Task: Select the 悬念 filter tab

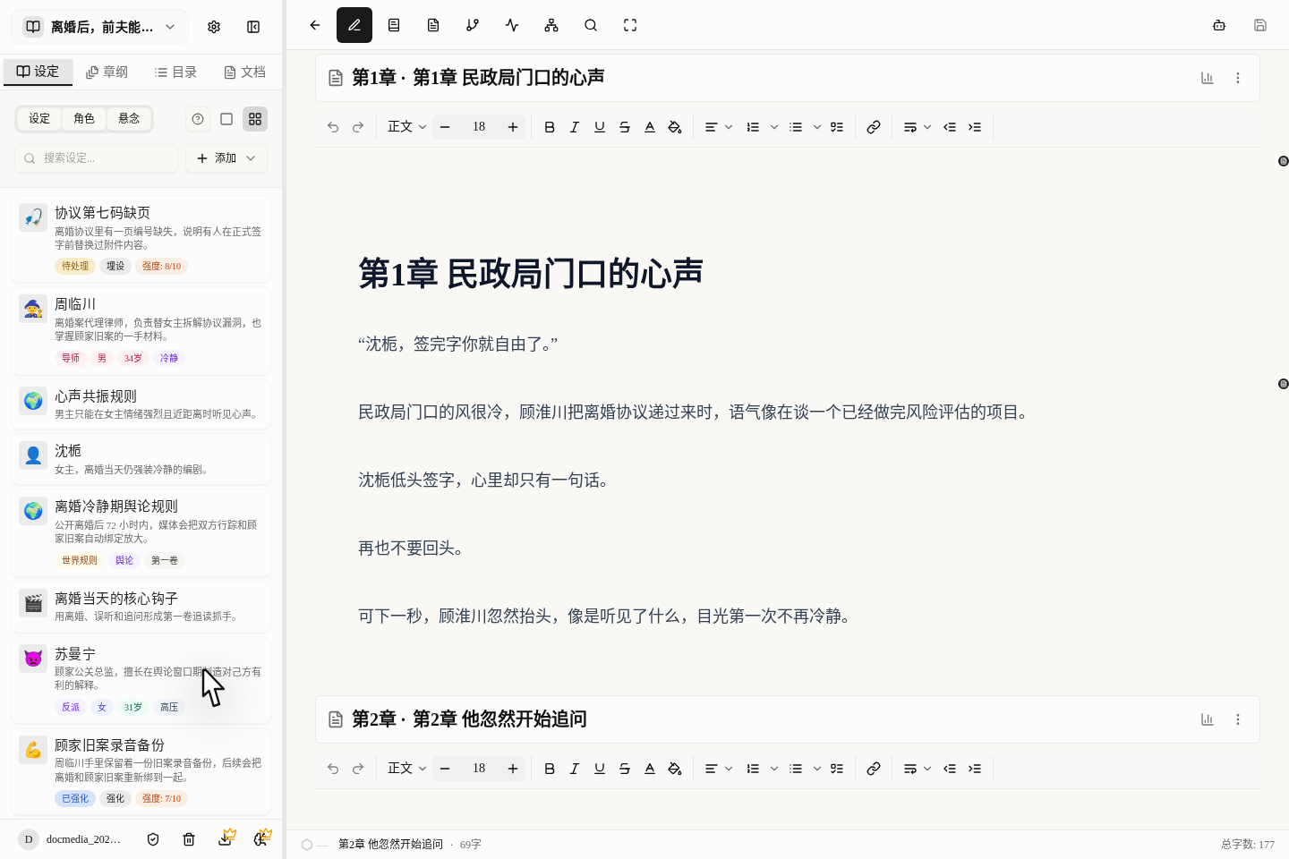Action: [x=128, y=118]
